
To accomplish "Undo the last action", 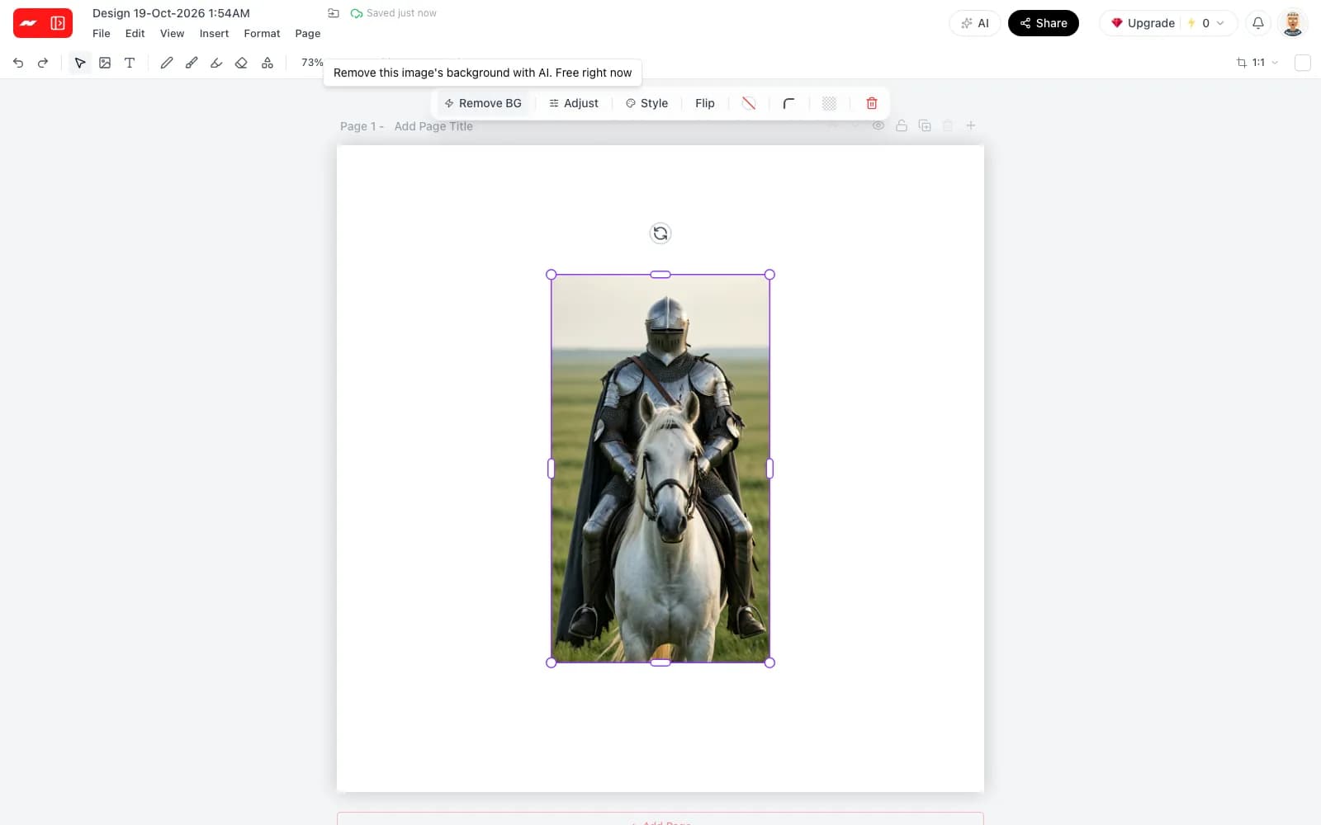I will click(18, 63).
